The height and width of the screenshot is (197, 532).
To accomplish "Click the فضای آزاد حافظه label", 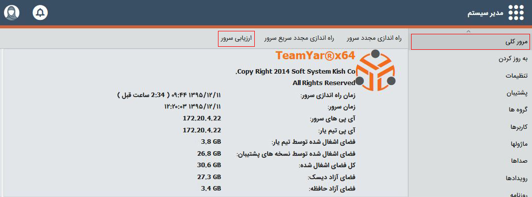I will pyautogui.click(x=332, y=189).
